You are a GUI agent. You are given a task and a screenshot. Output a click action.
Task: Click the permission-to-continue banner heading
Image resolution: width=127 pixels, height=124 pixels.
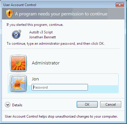pyautogui.click(x=61, y=14)
